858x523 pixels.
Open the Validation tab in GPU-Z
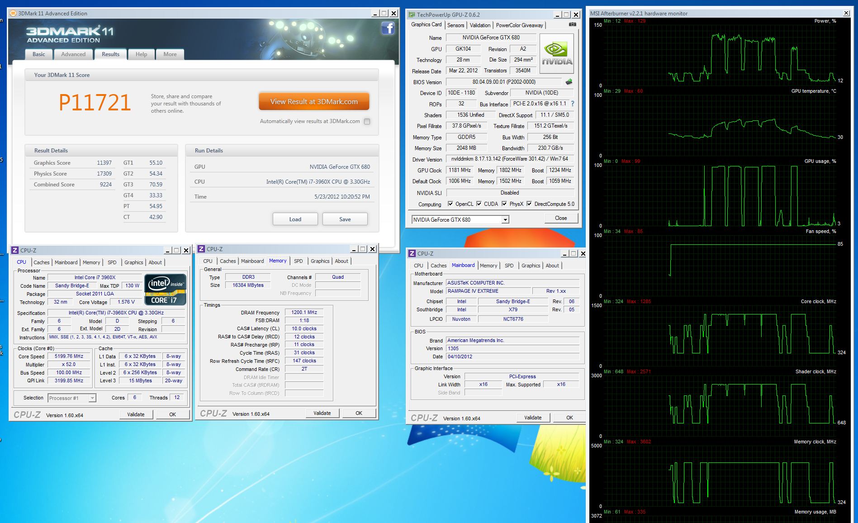[x=480, y=25]
